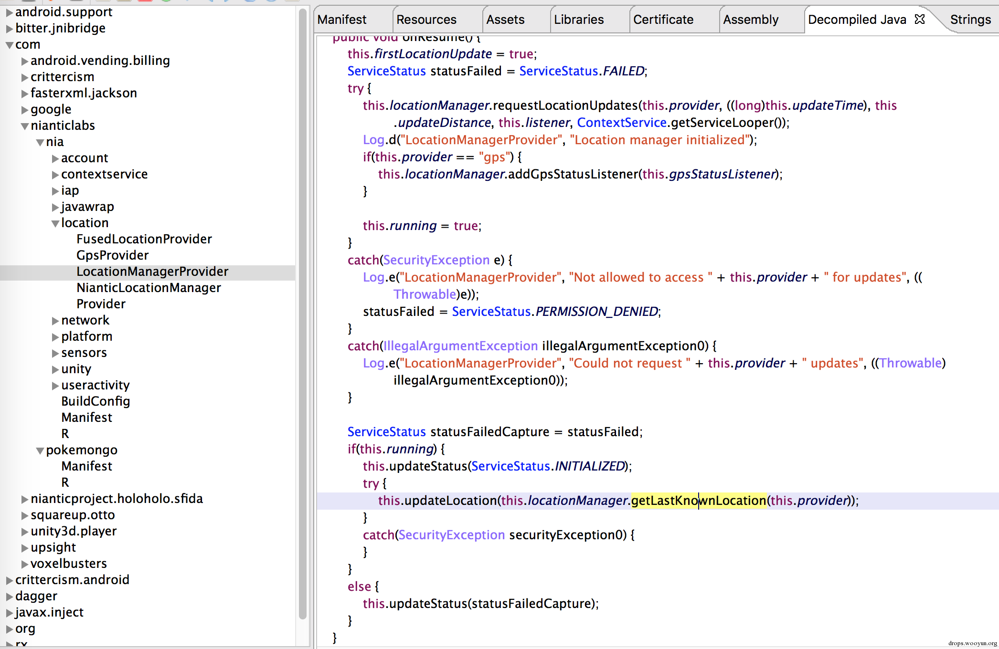Screen dimensions: 999x649
Task: Open NianticLocationManager class in tree
Action: 149,288
